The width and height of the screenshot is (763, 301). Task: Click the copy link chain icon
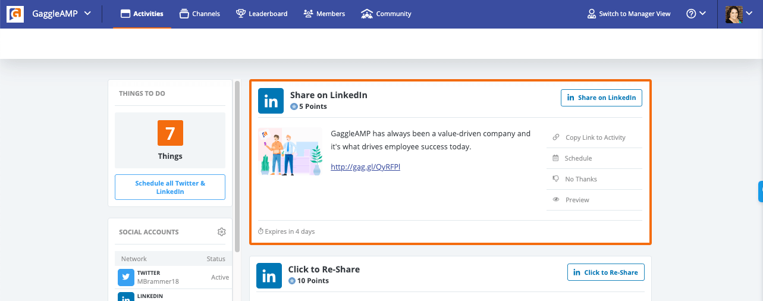tap(555, 137)
